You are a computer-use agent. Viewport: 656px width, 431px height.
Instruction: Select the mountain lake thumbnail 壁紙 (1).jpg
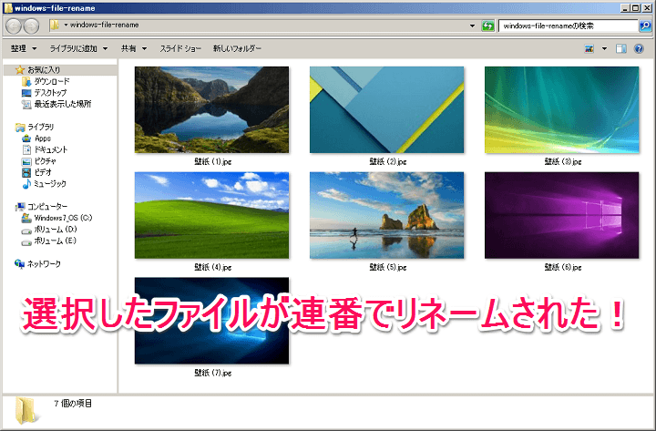tap(211, 109)
